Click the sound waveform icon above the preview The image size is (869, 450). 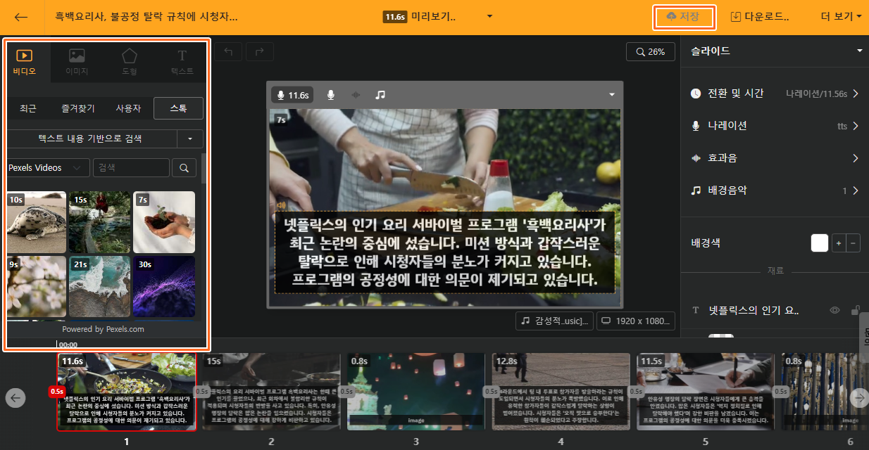point(356,95)
